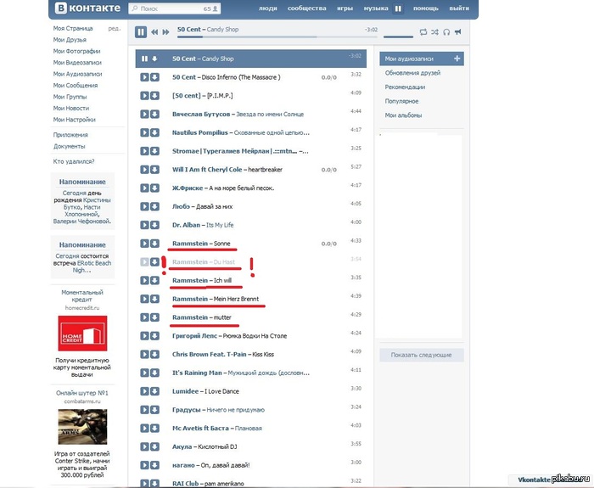This screenshot has height=488, width=594.
Task: Play 50 Cent – Disco Inferno
Action: click(x=144, y=77)
